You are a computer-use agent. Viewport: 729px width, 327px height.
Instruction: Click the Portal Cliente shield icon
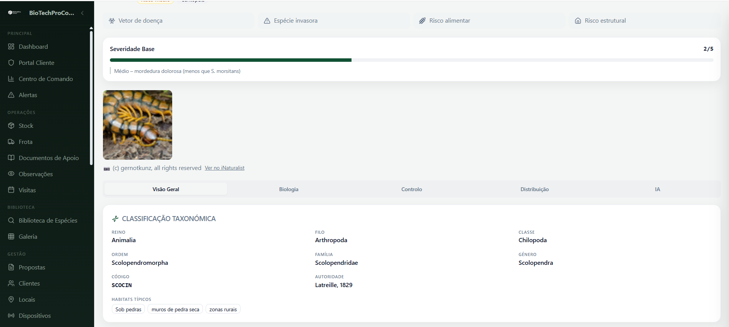coord(11,63)
